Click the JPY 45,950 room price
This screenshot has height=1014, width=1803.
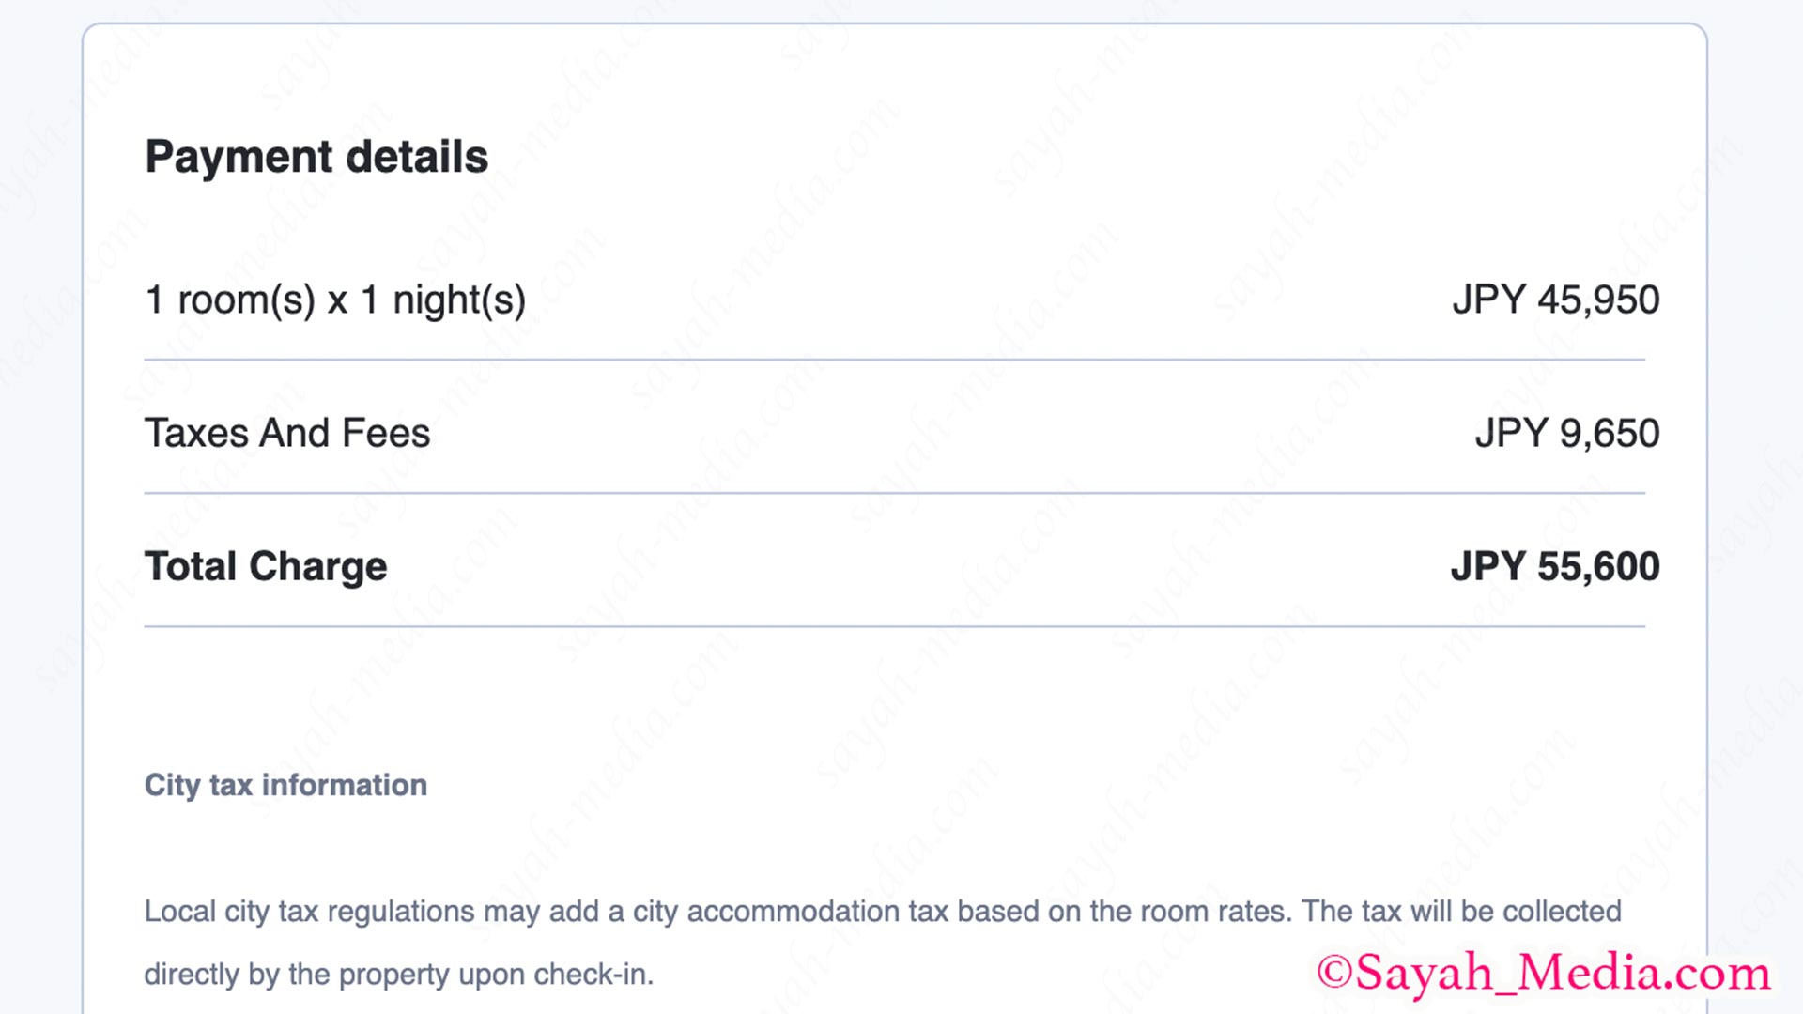point(1556,300)
